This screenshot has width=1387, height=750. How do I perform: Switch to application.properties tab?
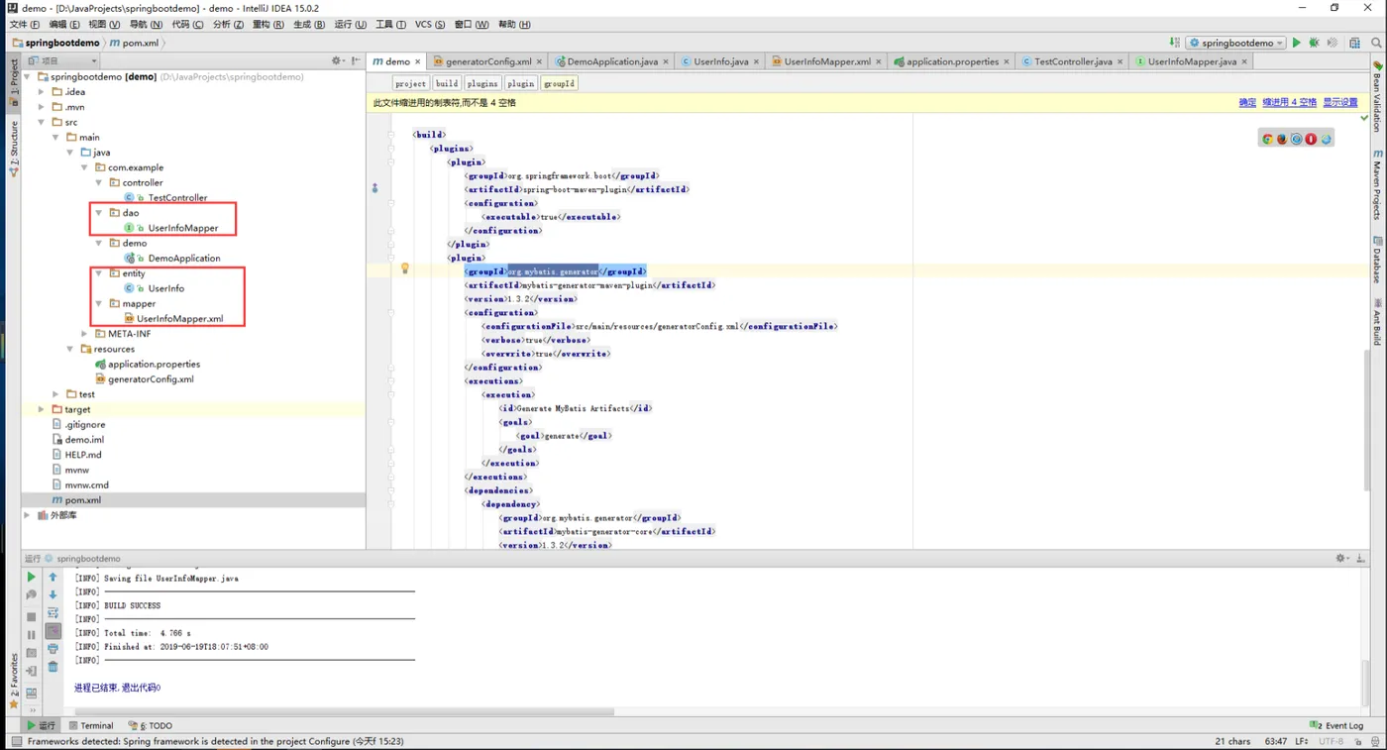pyautogui.click(x=951, y=61)
